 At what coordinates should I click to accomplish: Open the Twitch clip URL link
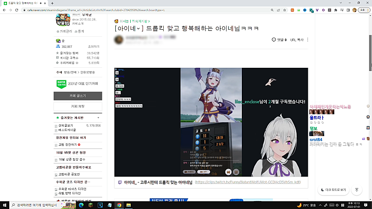(x=248, y=182)
